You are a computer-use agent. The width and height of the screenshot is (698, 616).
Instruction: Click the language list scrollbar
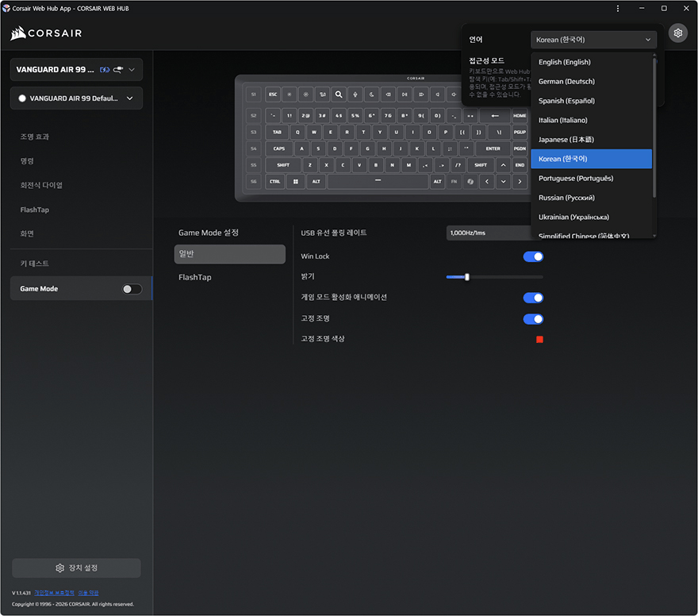(654, 127)
